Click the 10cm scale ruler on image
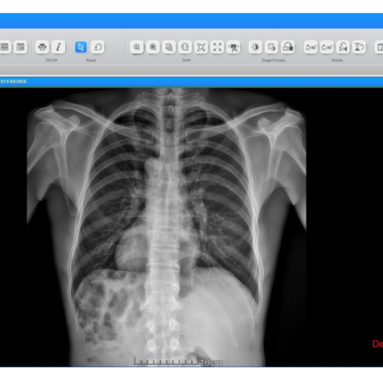Viewport: 383px width, 383px height. (x=178, y=362)
